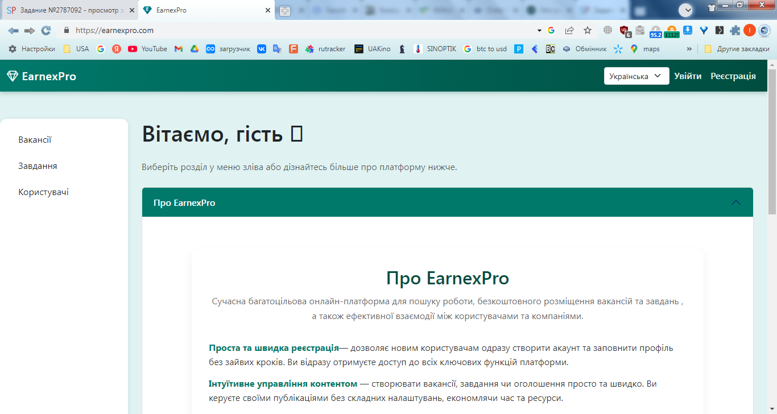Open the rutracker bookmark

325,49
